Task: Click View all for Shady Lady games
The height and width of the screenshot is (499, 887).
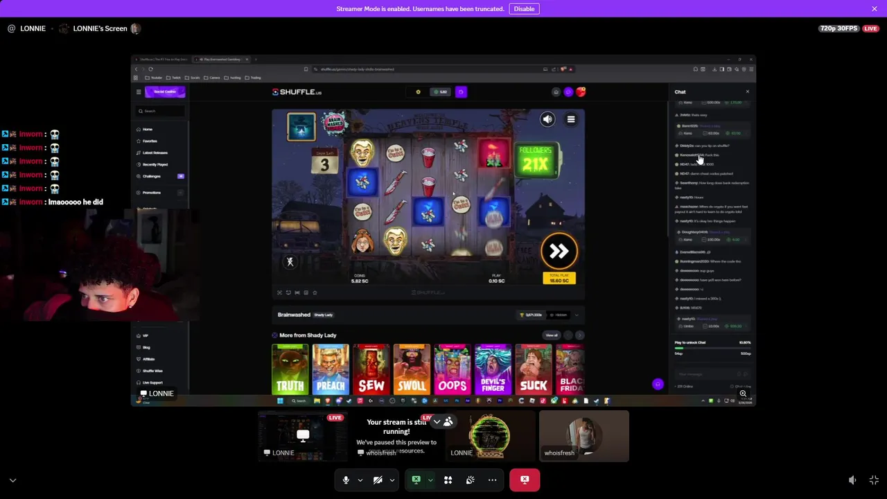Action: [x=552, y=335]
